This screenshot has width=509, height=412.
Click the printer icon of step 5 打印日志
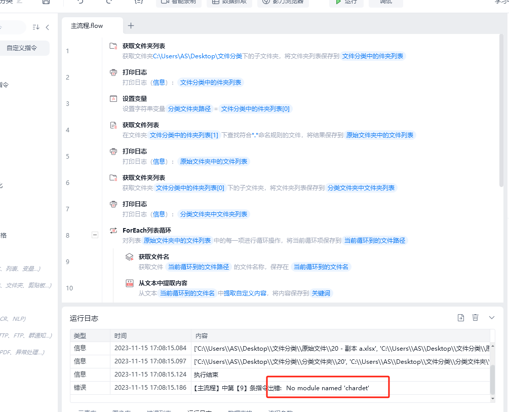pos(113,151)
